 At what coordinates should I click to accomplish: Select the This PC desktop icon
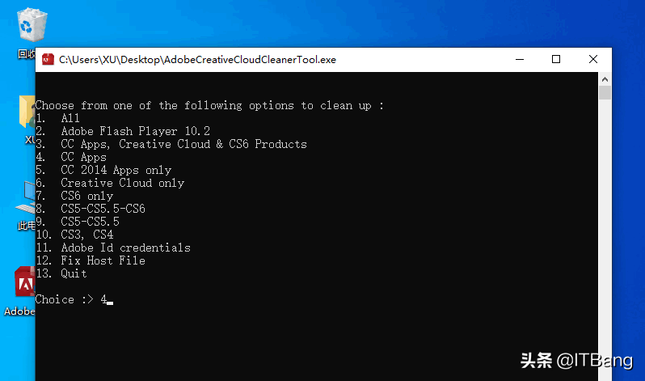coord(26,197)
